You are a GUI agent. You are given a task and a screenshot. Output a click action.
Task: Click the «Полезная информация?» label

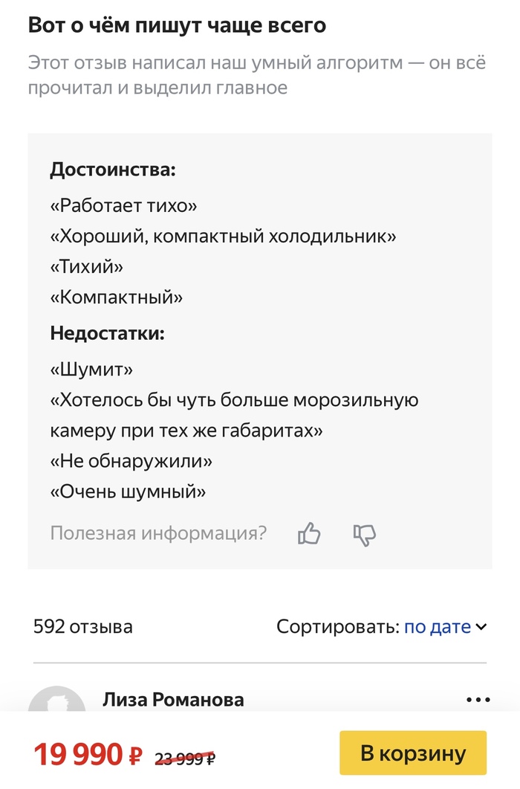point(158,533)
